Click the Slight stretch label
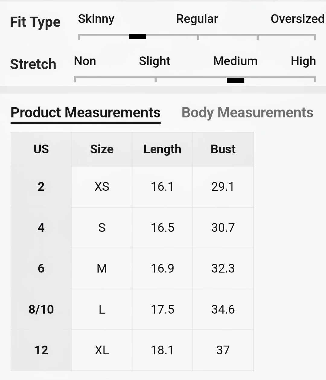326x380 pixels. tap(155, 61)
